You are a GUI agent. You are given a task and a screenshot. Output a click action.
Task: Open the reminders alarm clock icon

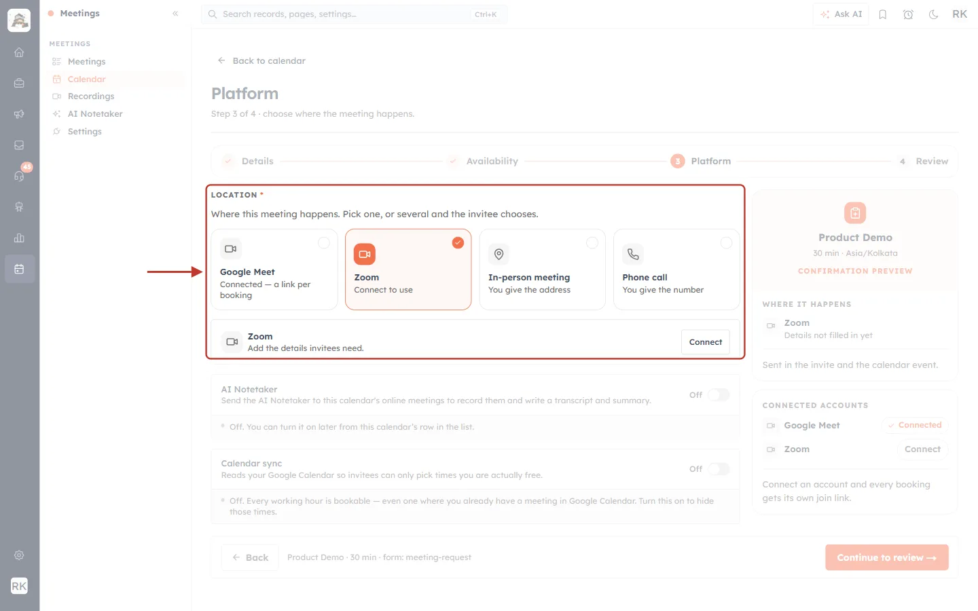(x=908, y=14)
